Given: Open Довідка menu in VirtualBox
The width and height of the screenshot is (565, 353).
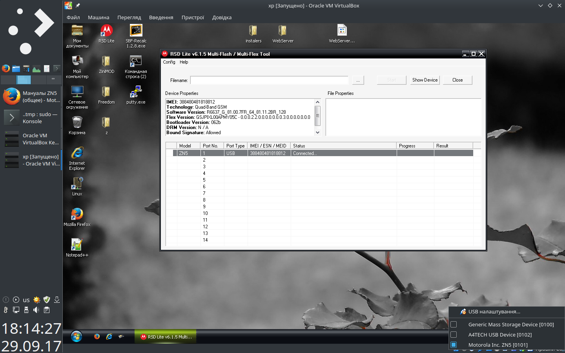Looking at the screenshot, I should (222, 17).
